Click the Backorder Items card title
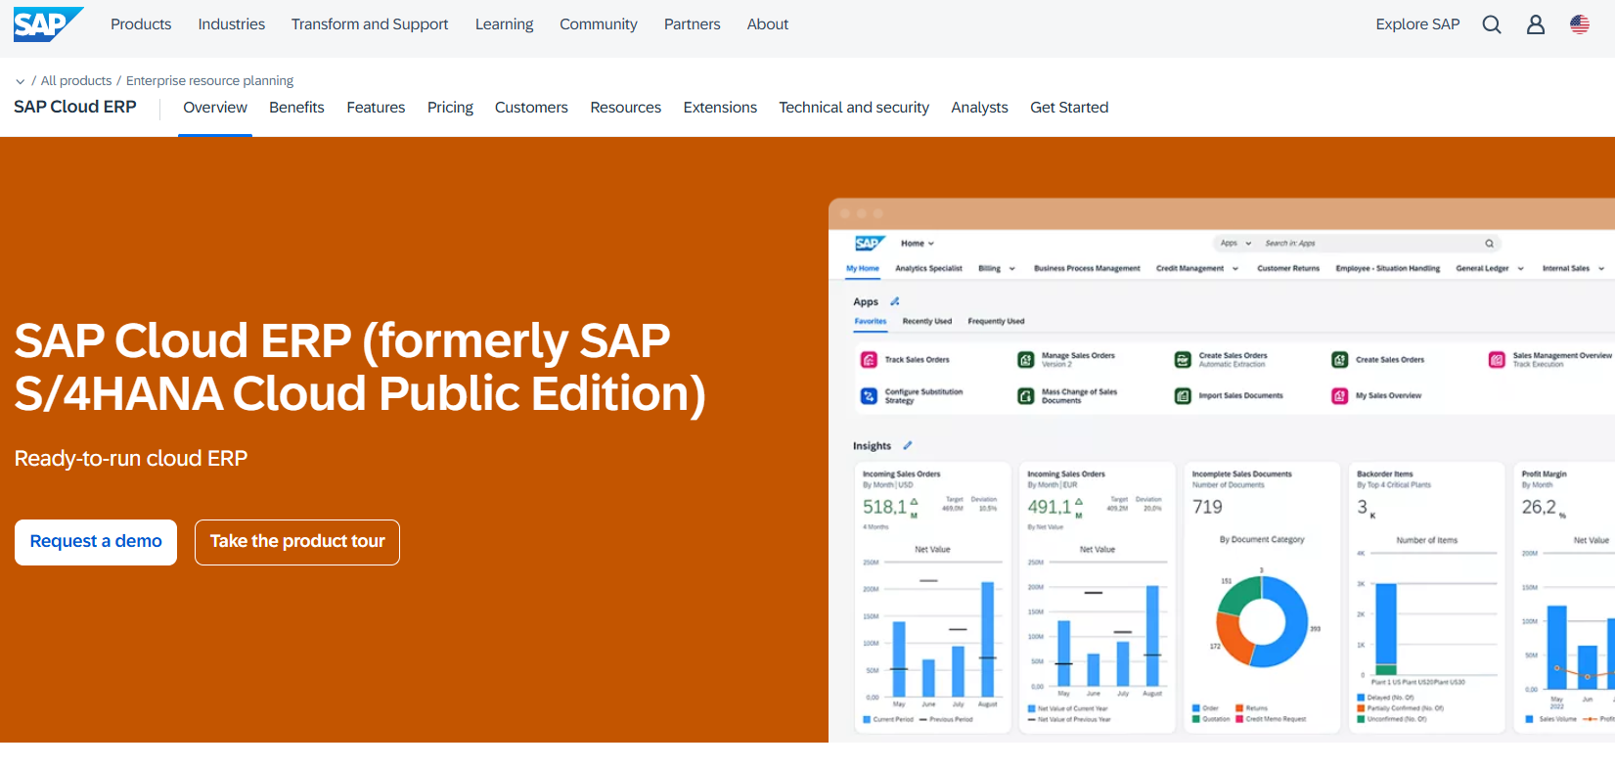This screenshot has height=768, width=1615. pos(1384,474)
